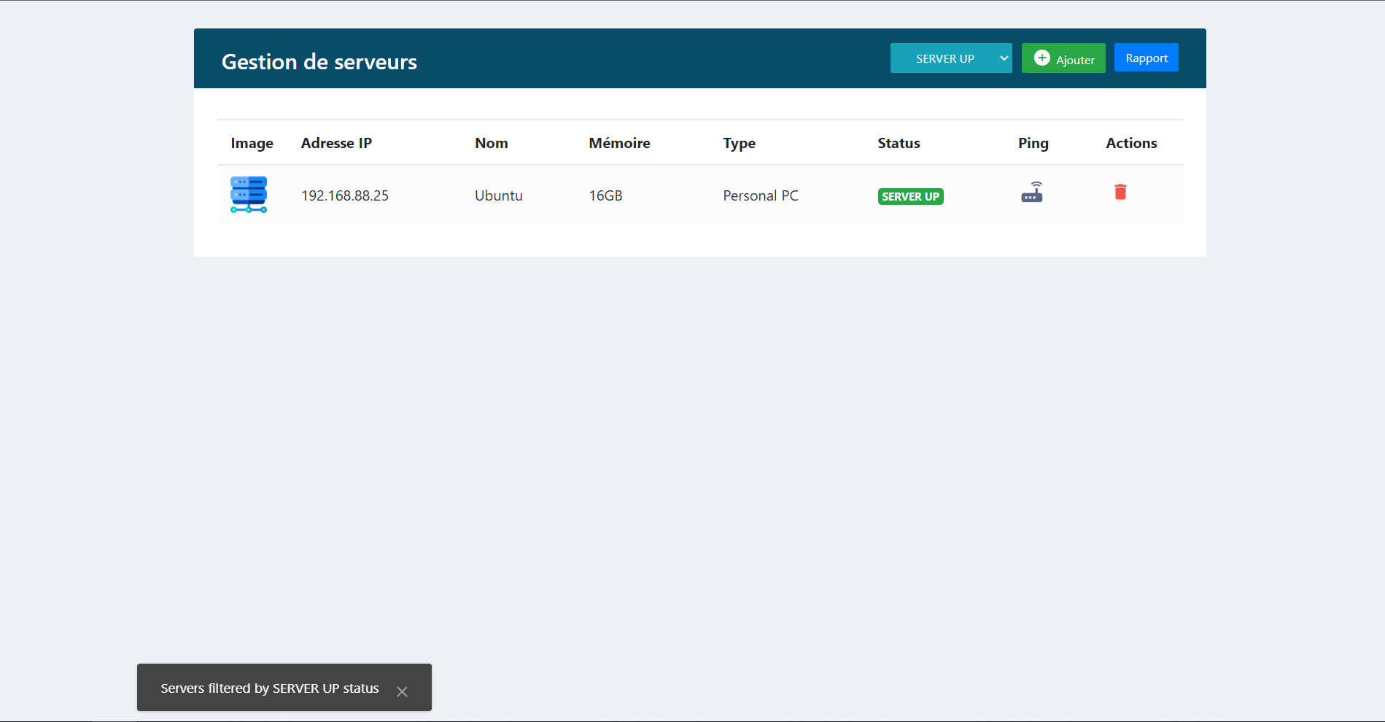Click the SERVER UP status badge
The image size is (1385, 722).
click(910, 196)
